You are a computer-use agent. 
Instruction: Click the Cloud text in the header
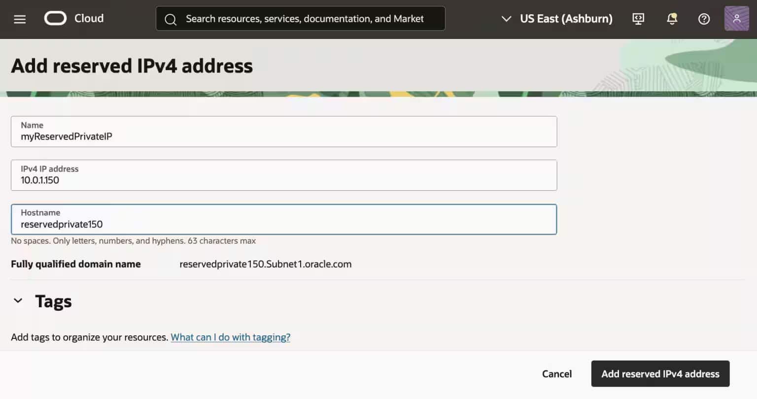[x=89, y=19]
